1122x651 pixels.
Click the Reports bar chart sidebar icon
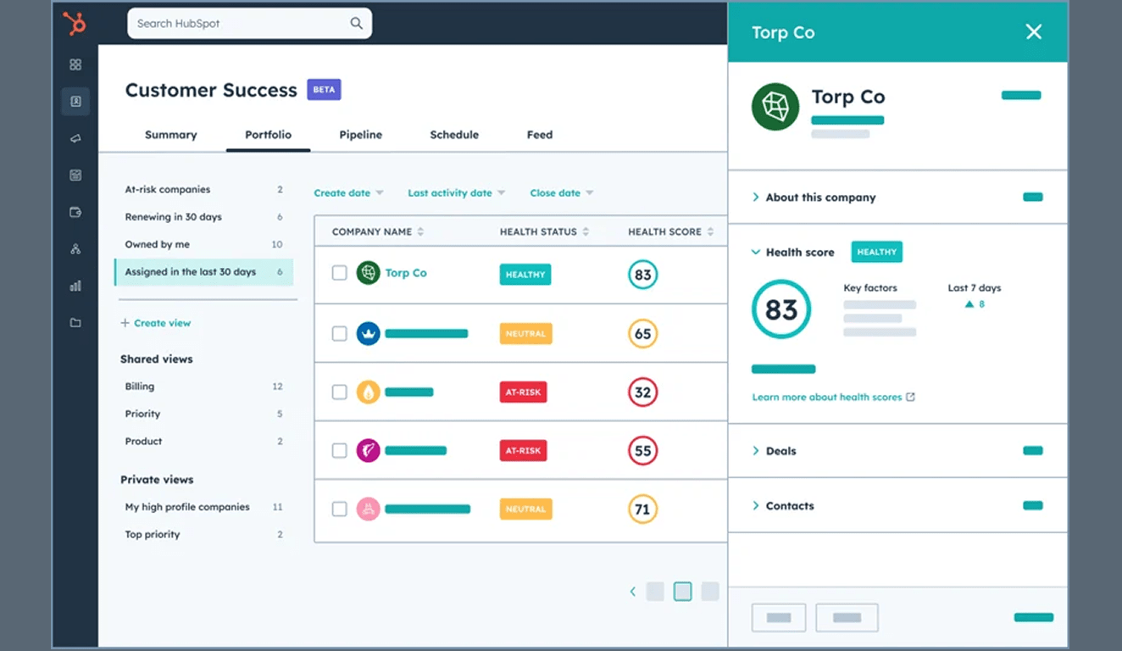coord(75,286)
